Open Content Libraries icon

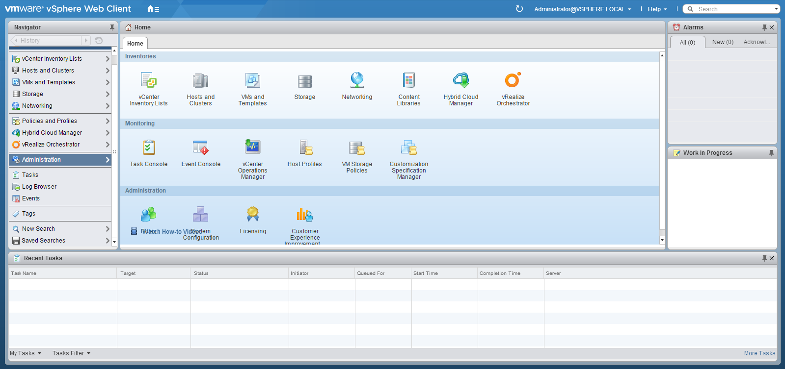click(x=409, y=80)
